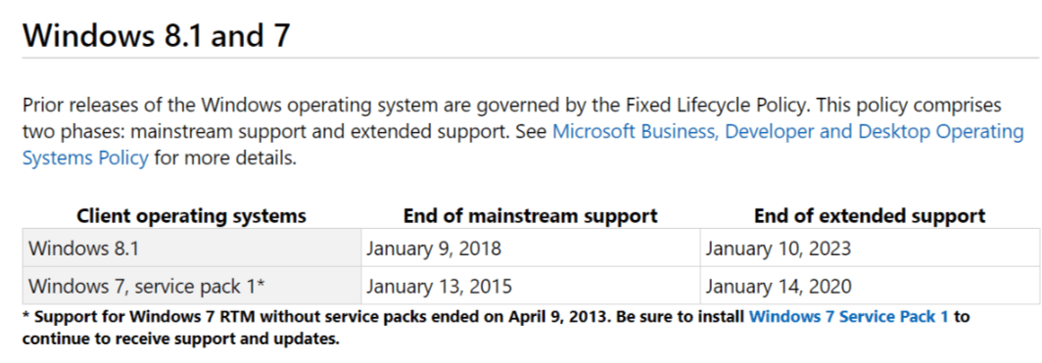1042x363 pixels.
Task: Click the January 14, 2020 date cell
Action: coord(870,286)
